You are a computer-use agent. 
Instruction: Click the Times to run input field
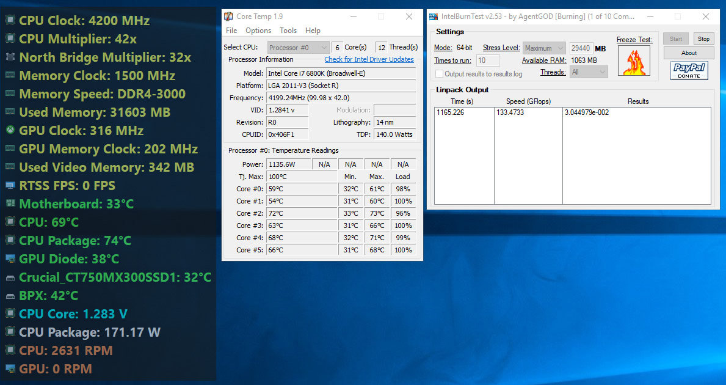(x=488, y=61)
